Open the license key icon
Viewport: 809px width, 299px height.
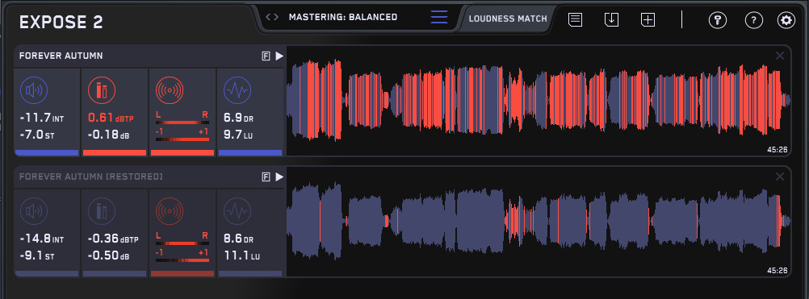tap(718, 21)
